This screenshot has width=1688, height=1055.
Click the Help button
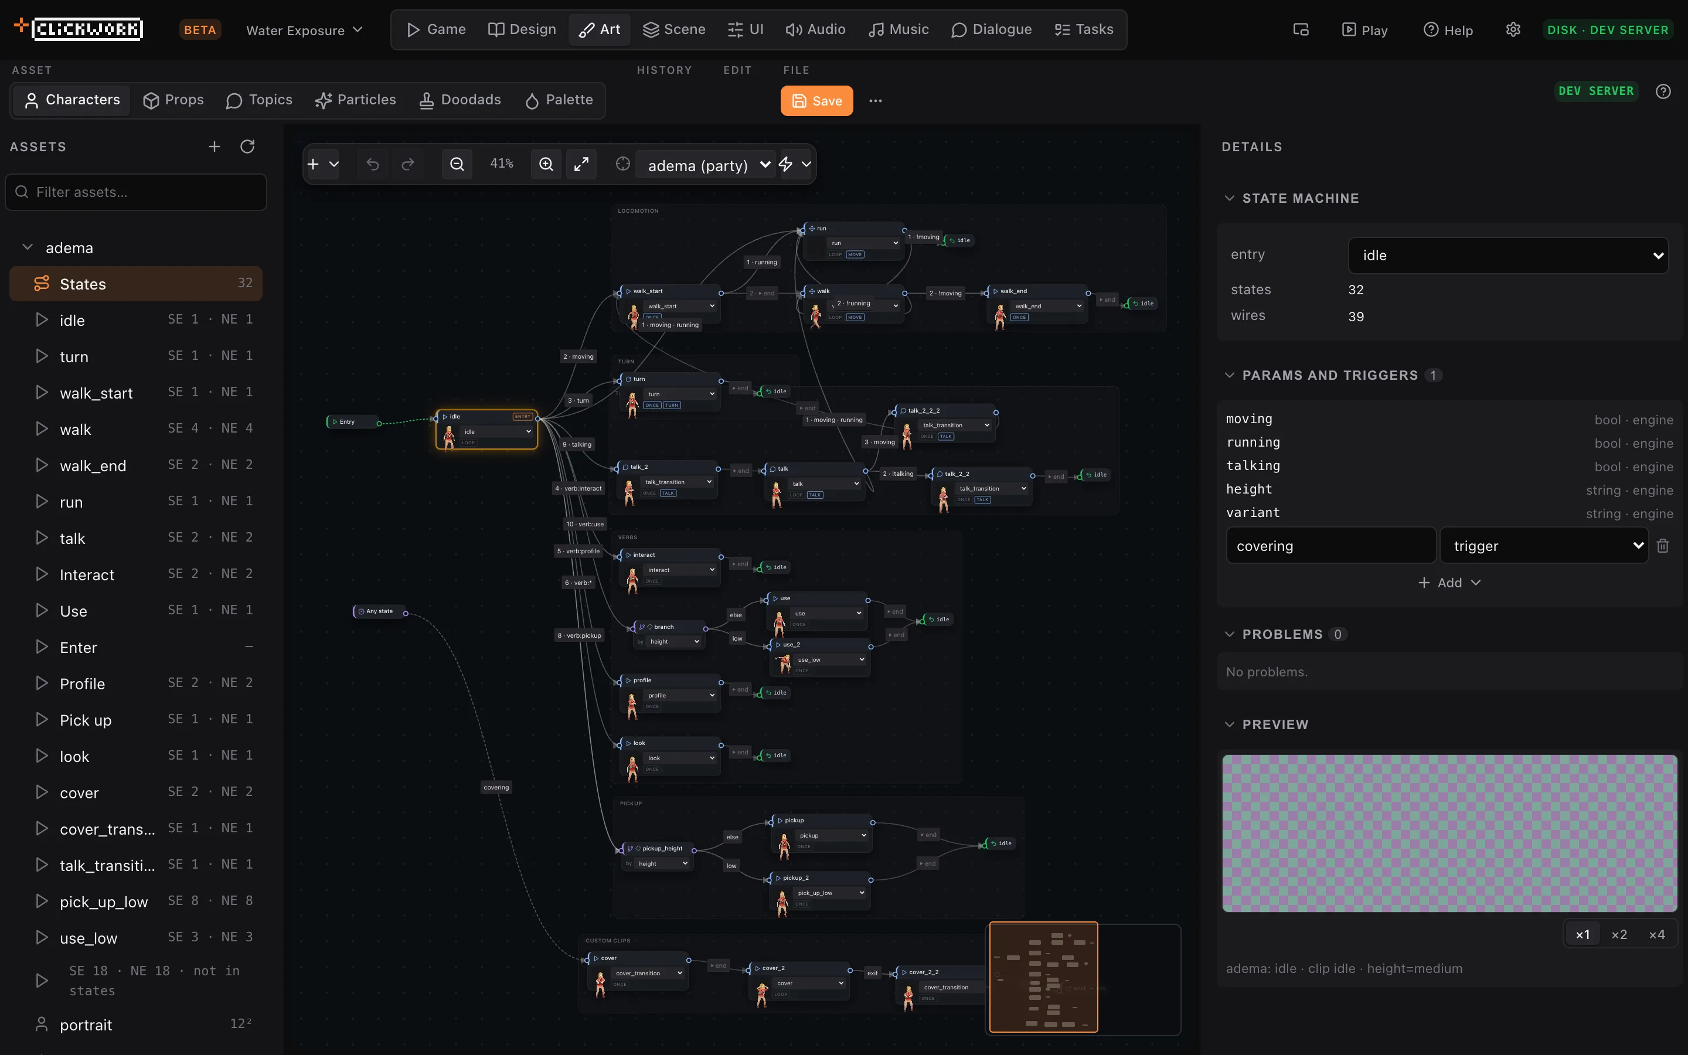coord(1448,30)
